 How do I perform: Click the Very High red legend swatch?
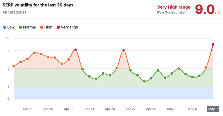(58, 27)
